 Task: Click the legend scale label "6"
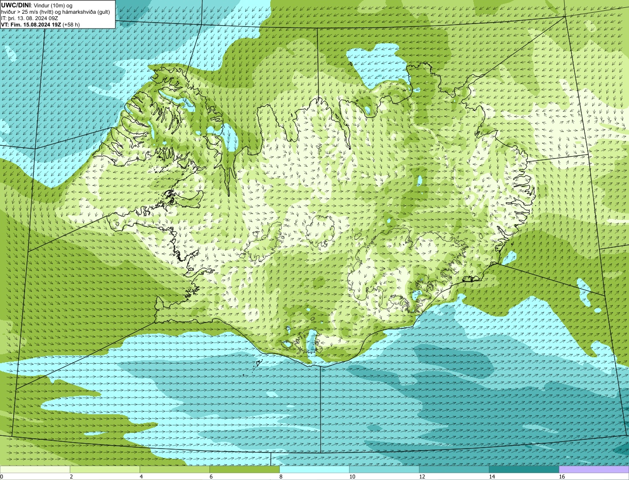pos(211,477)
